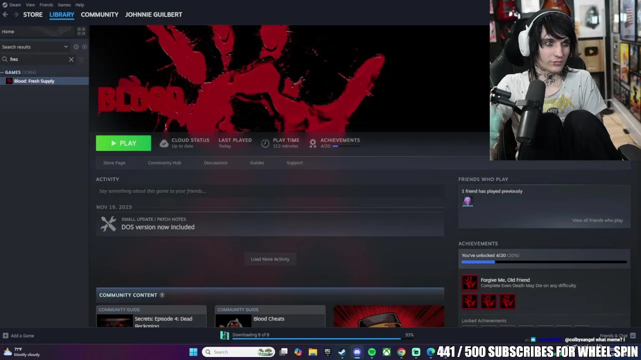Open Epic Games launcher from taskbar
The width and height of the screenshot is (641, 360).
pyautogui.click(x=328, y=352)
